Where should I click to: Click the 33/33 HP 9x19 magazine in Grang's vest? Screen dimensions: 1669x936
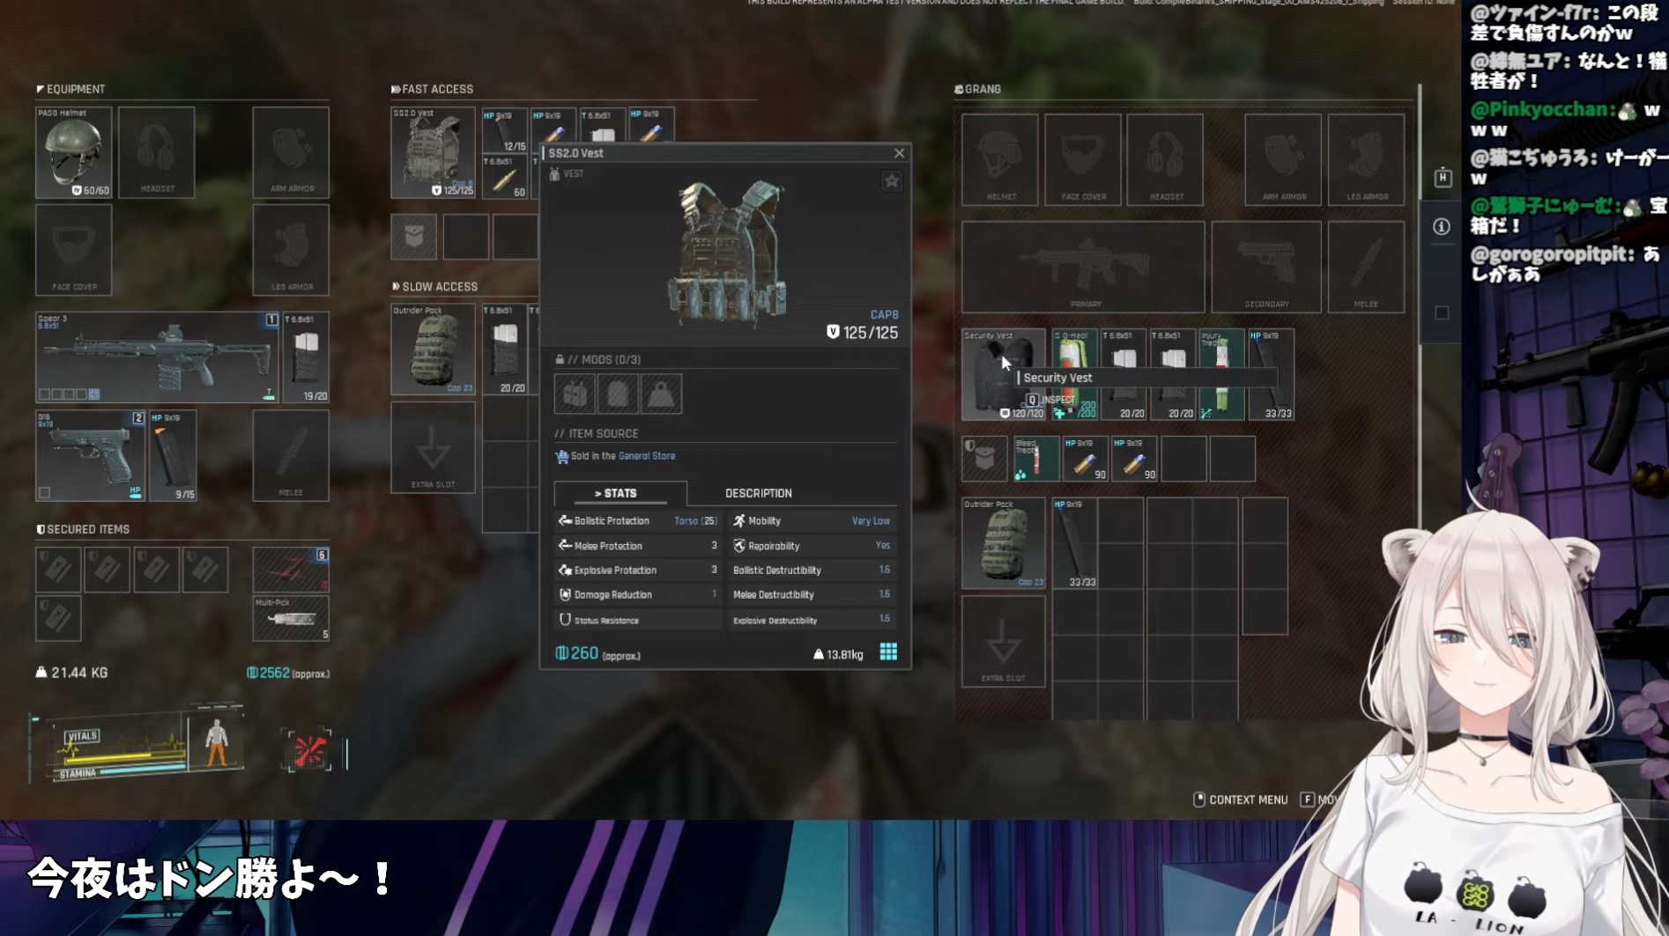pyautogui.click(x=1271, y=374)
